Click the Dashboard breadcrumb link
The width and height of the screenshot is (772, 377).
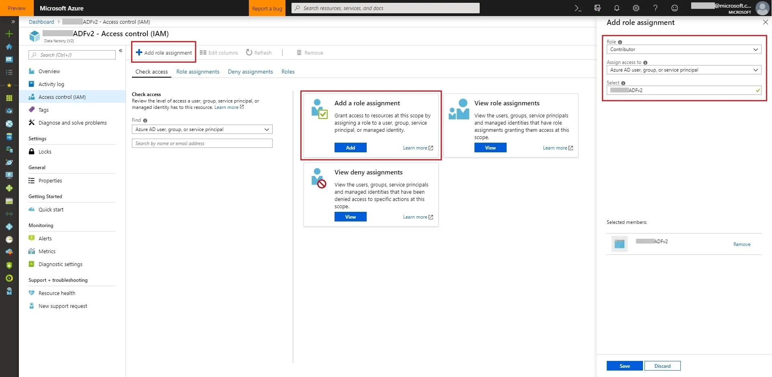[x=41, y=22]
